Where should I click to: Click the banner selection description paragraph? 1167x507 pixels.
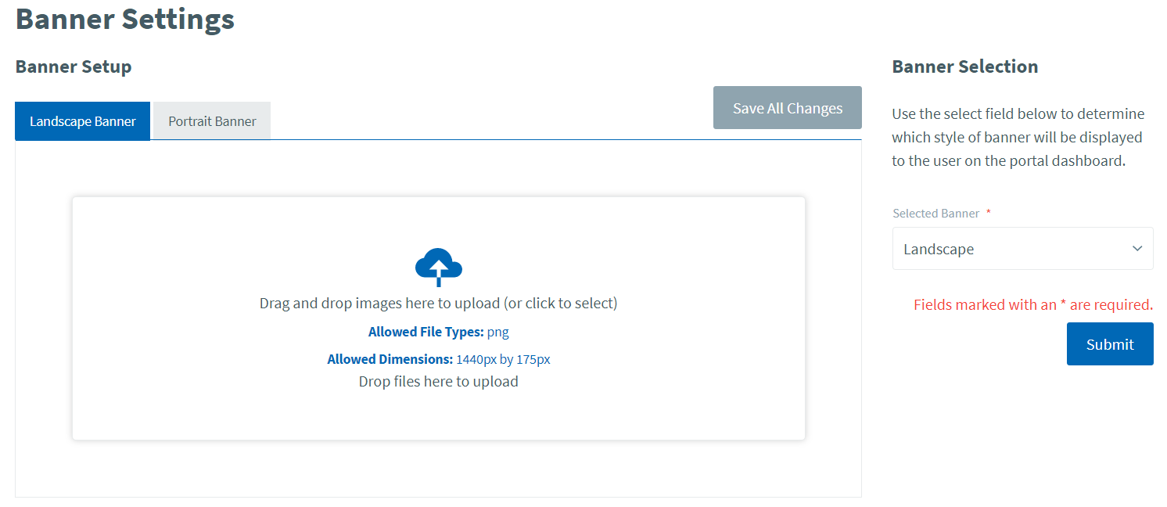(x=1018, y=137)
